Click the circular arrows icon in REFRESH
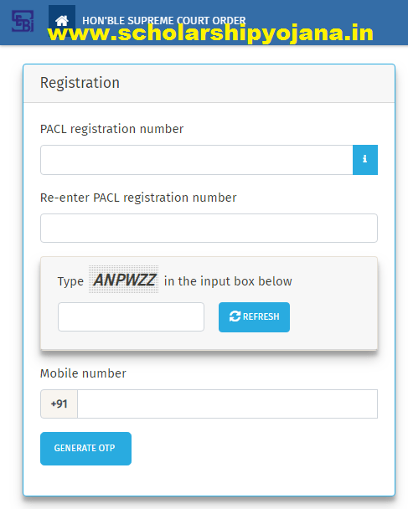408x509 pixels. (235, 316)
